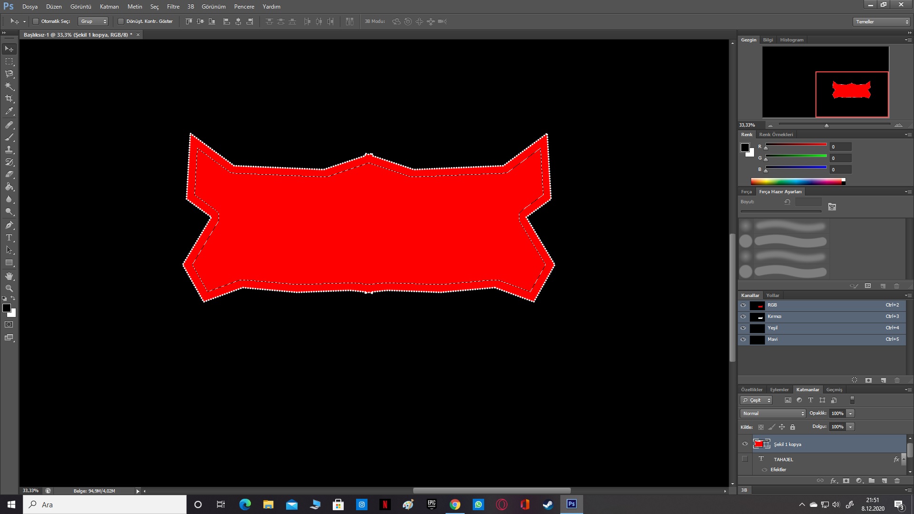This screenshot has width=914, height=514.
Task: Hide the RGB channel visibility eye
Action: [x=743, y=305]
